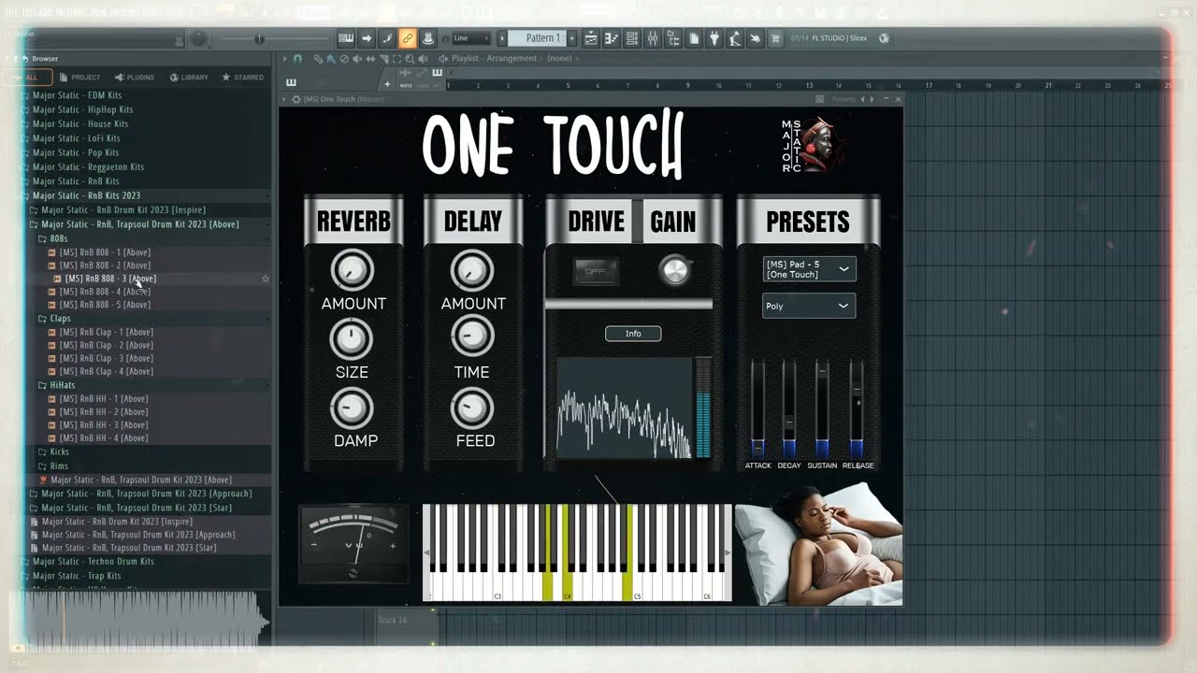
Task: Click the playlist add track plus icon
Action: tap(387, 84)
